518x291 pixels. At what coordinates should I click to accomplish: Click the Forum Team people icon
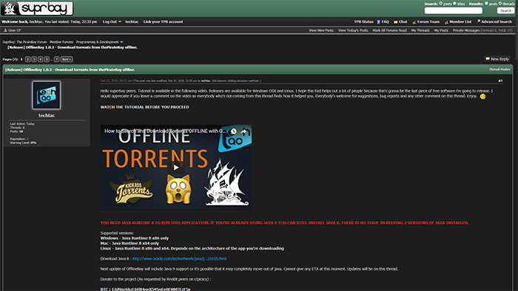(414, 22)
